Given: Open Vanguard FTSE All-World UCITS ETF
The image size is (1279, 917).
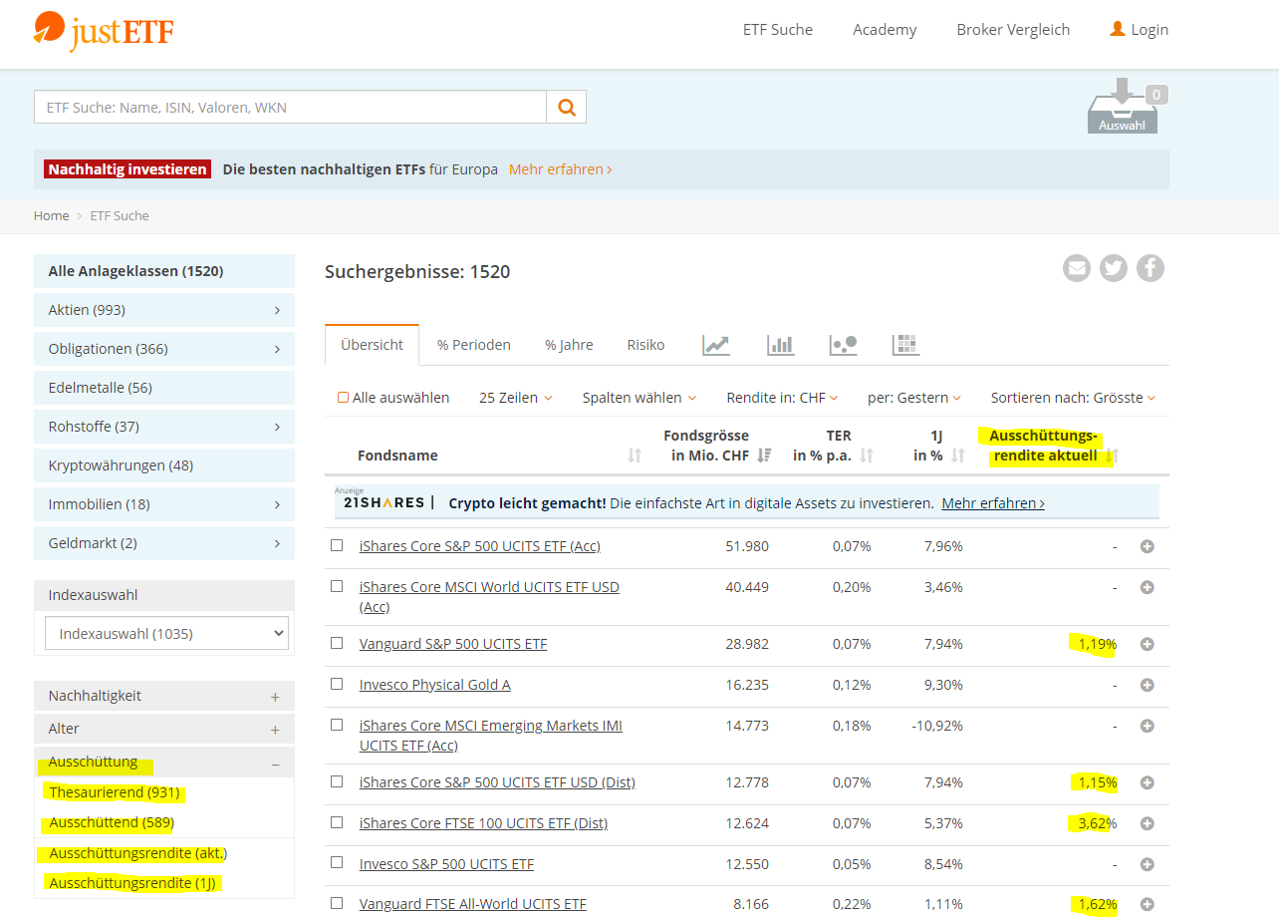Looking at the screenshot, I should (x=473, y=904).
